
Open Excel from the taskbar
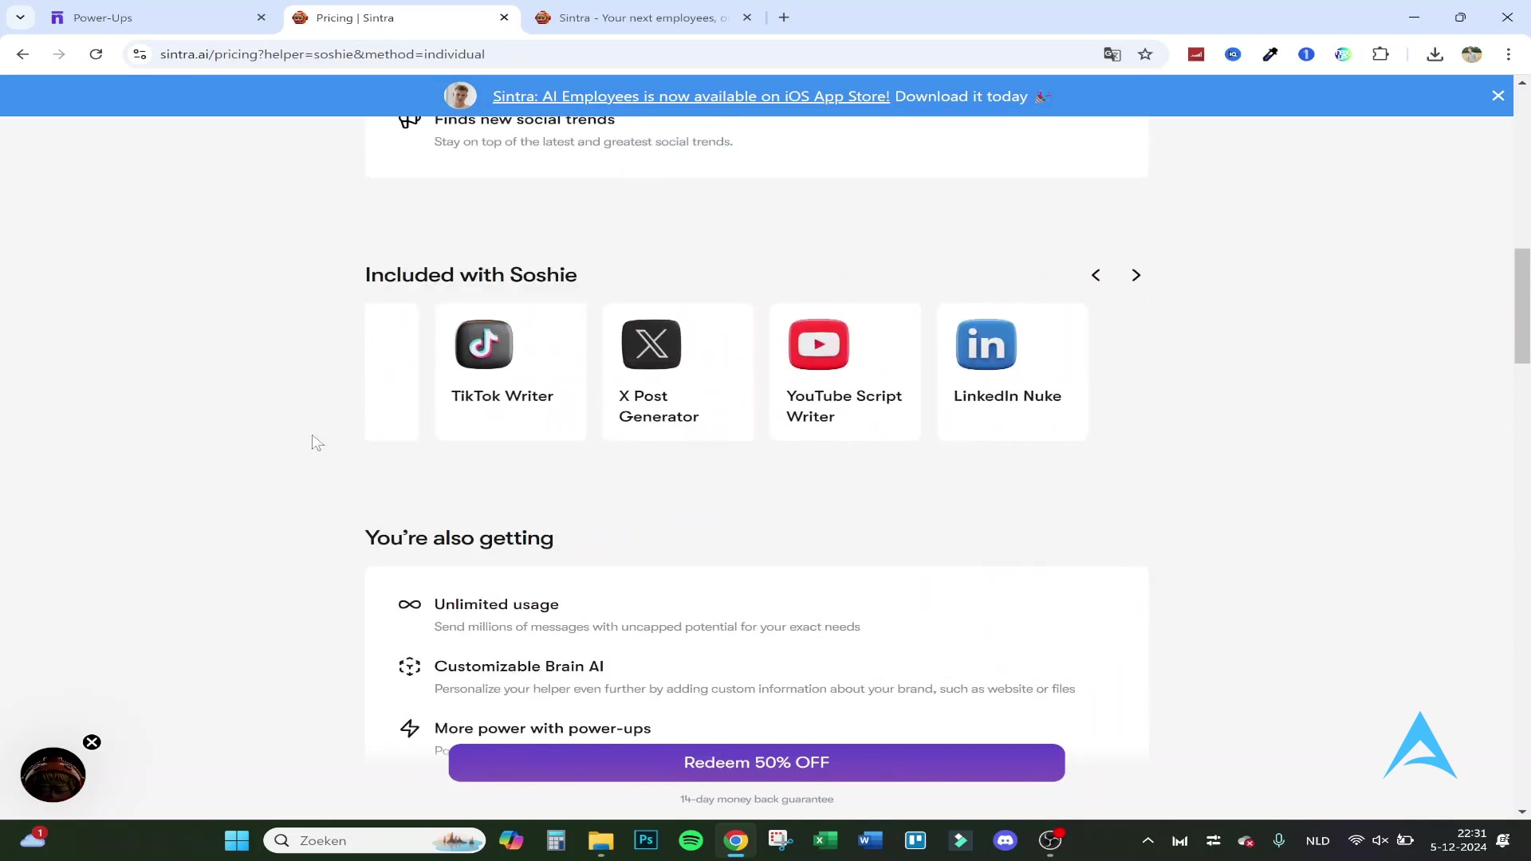825,840
